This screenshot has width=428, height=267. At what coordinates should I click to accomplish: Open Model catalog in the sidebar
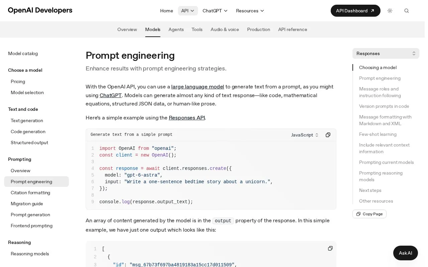coord(23,53)
